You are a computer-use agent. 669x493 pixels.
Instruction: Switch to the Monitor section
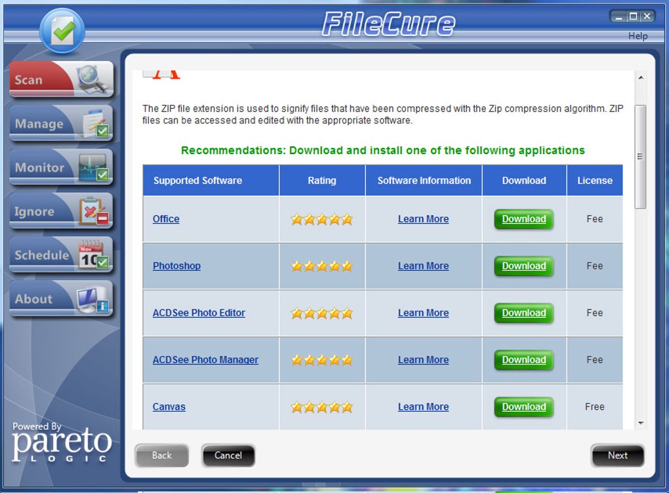click(62, 167)
